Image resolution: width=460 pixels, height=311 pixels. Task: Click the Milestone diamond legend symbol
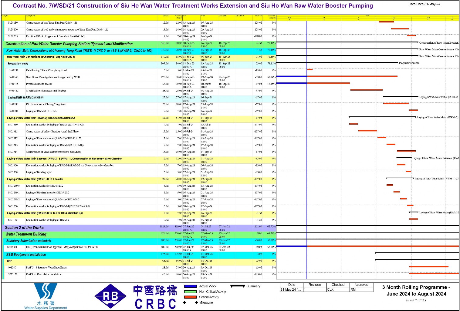click(191, 303)
